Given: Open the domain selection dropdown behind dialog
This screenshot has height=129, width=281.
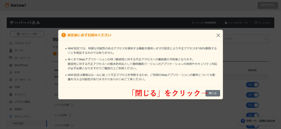Looking at the screenshot, I should click(x=246, y=39).
